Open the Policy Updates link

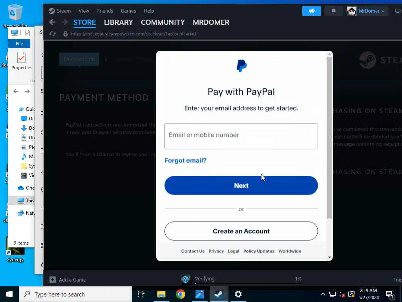pos(259,251)
